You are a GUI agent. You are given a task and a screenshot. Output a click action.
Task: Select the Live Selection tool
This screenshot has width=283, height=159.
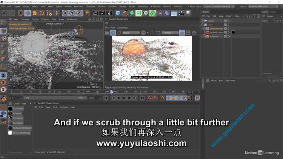click(21, 13)
